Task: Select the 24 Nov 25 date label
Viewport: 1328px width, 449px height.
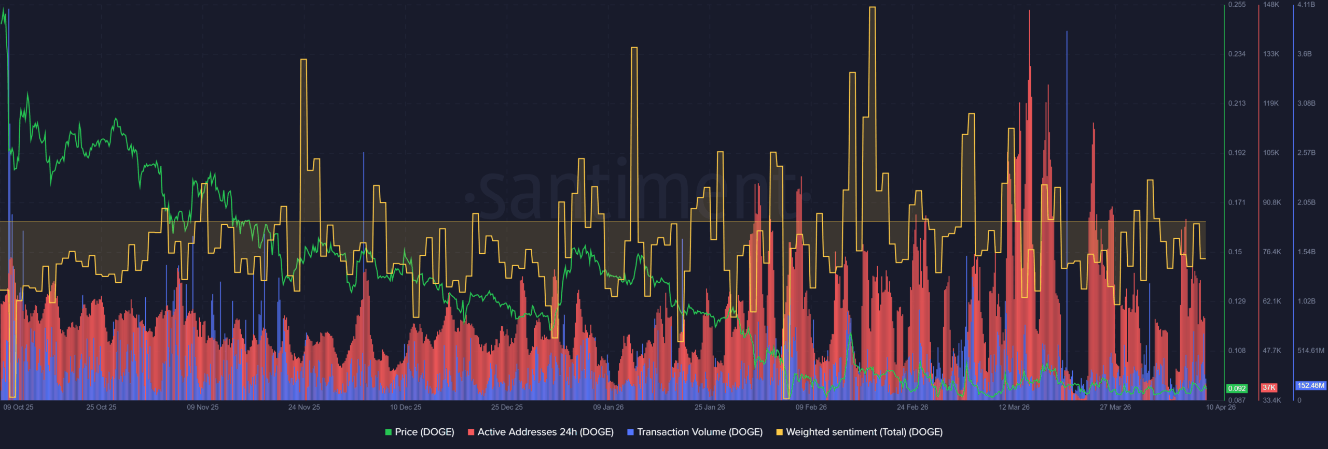Action: (x=304, y=407)
